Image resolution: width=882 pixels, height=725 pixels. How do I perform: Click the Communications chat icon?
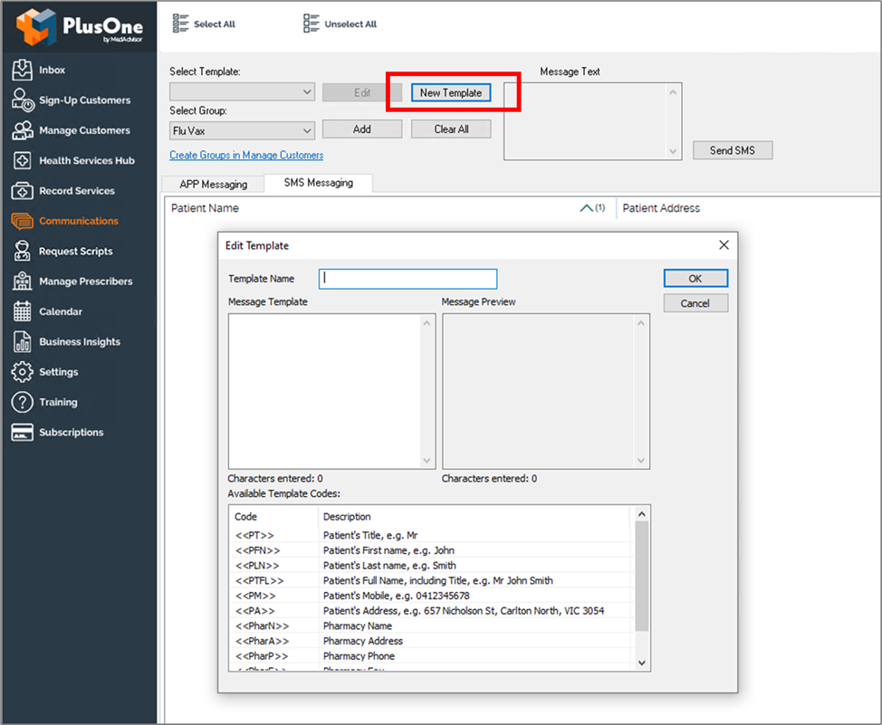coord(22,221)
